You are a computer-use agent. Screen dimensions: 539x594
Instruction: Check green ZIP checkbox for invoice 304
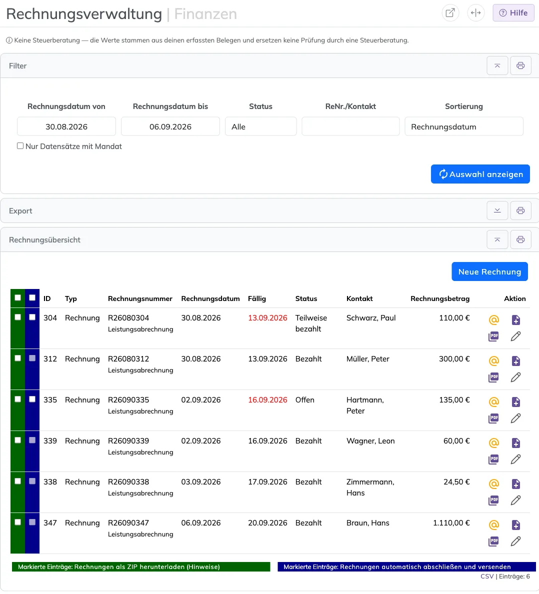pos(18,317)
